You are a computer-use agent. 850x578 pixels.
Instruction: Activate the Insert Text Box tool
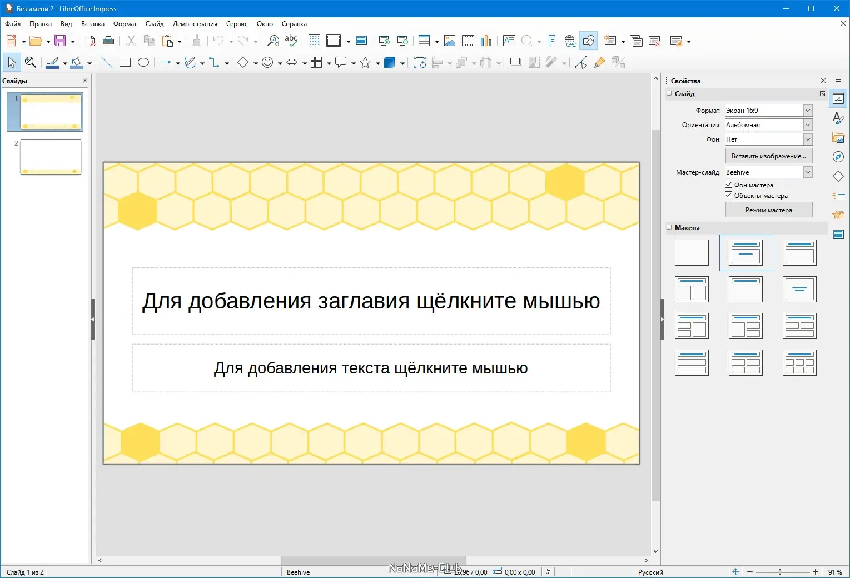pos(509,41)
